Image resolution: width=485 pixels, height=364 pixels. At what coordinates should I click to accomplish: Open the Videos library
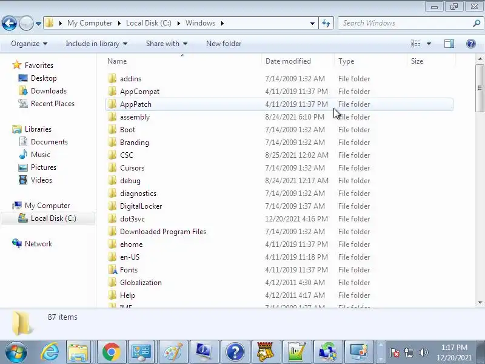click(x=41, y=180)
